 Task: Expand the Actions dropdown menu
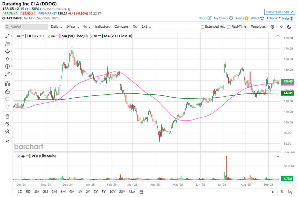click(x=273, y=18)
